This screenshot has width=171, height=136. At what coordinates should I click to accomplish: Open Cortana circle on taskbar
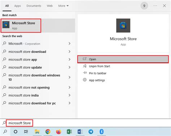tap(16, 132)
